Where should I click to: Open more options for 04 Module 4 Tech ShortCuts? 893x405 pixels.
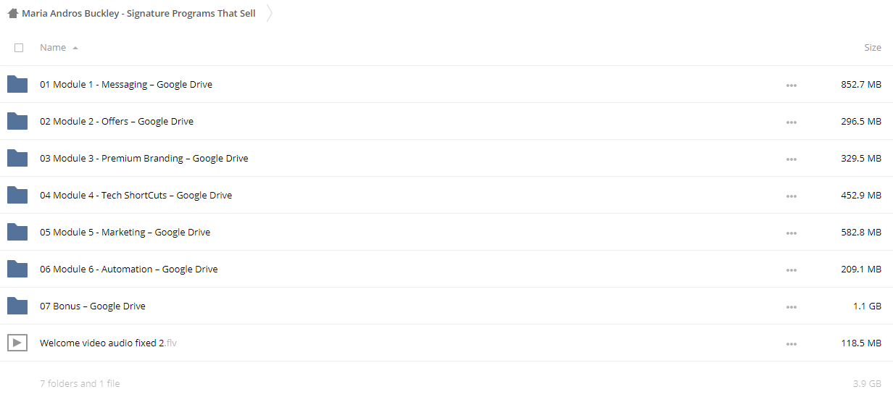tap(791, 196)
